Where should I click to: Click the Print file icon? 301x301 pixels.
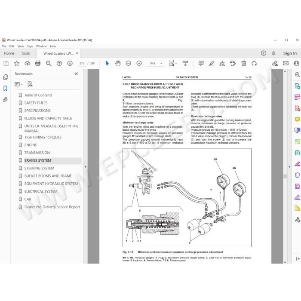pyautogui.click(x=38, y=63)
